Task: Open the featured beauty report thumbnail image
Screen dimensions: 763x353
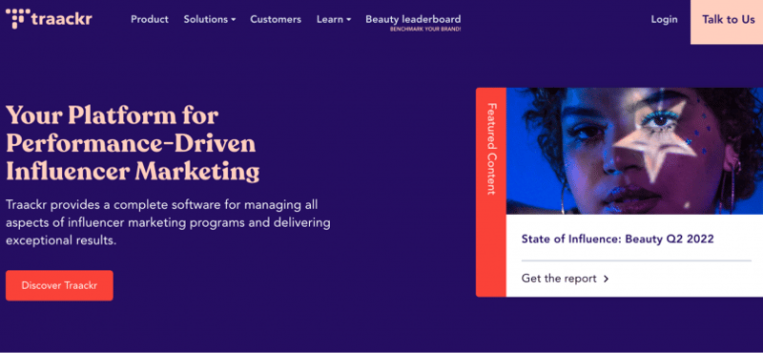Action: [x=634, y=151]
